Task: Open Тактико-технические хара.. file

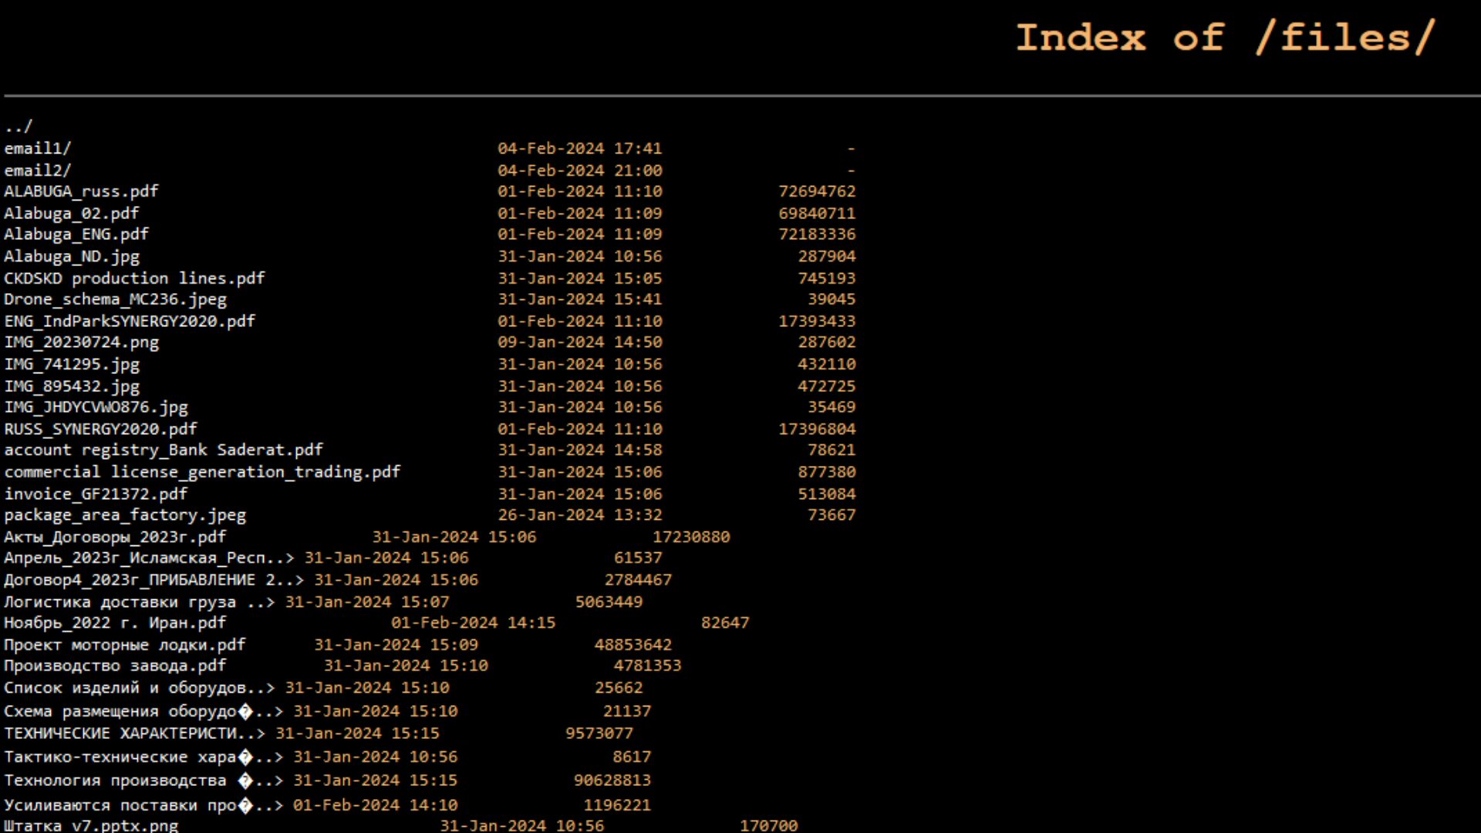Action: tap(143, 757)
